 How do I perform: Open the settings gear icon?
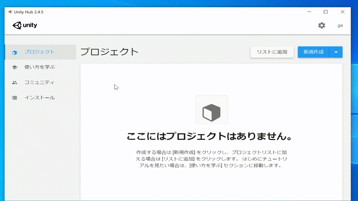322,25
